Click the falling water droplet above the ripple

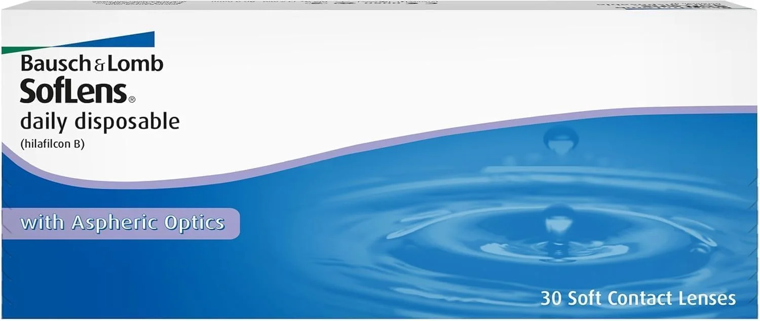tap(561, 139)
